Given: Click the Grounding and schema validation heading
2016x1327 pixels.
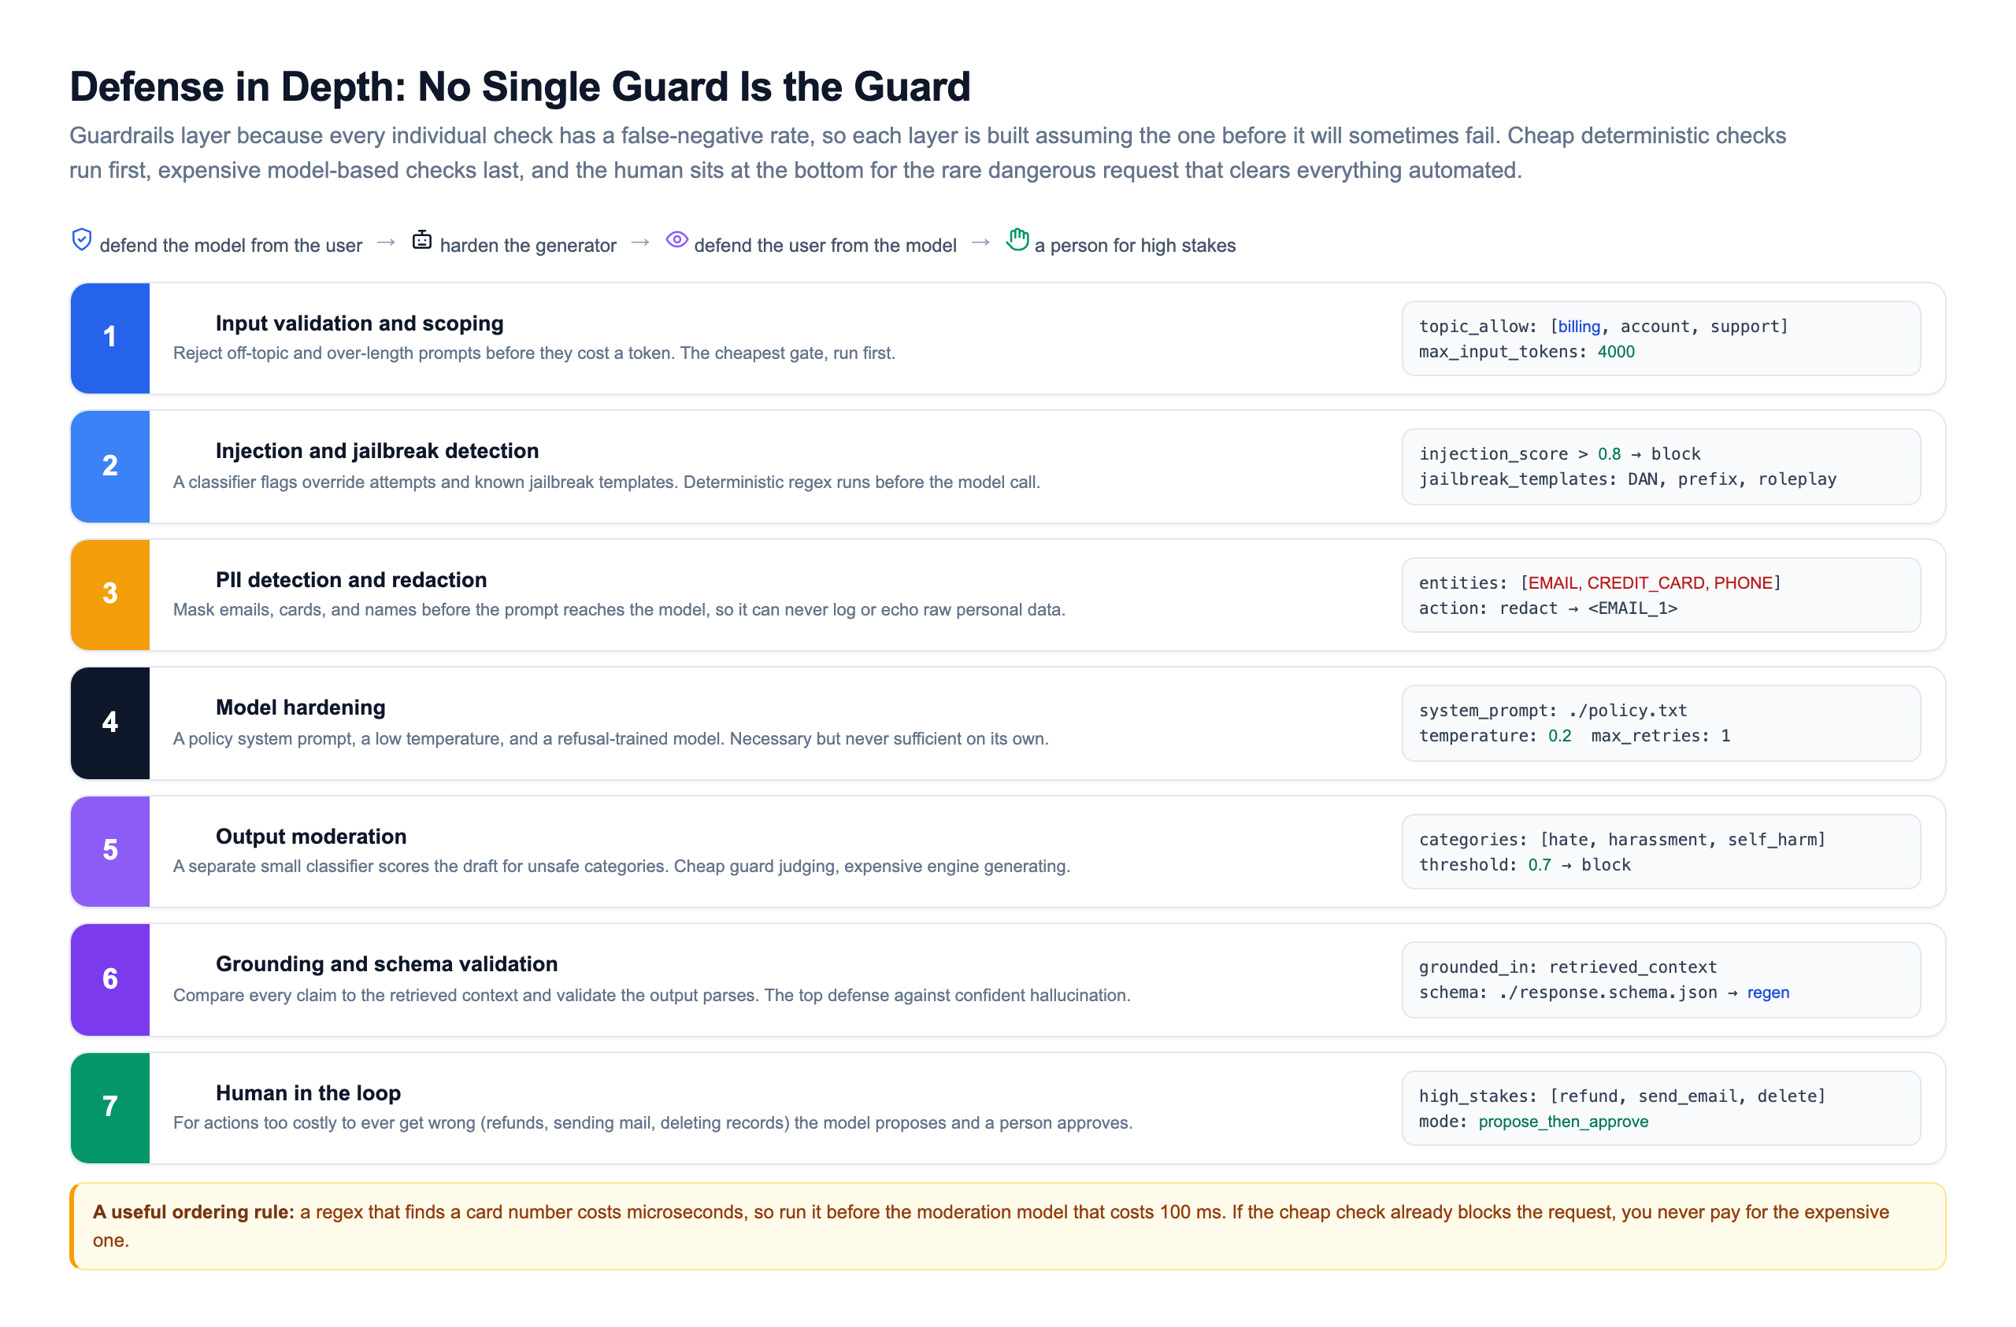Looking at the screenshot, I should [x=386, y=963].
